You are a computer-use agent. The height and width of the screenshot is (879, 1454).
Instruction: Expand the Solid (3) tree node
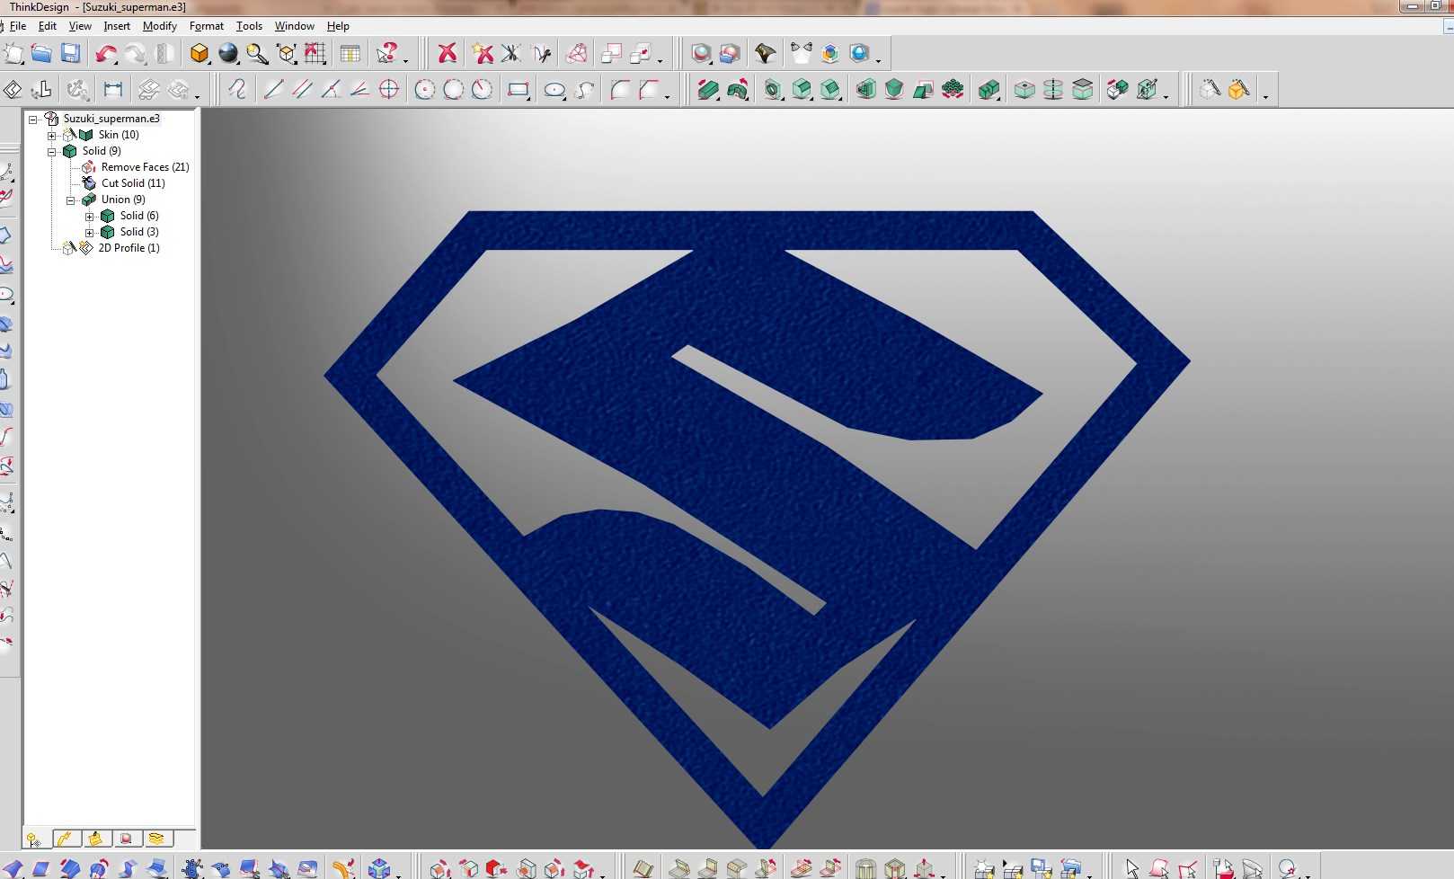click(x=90, y=232)
